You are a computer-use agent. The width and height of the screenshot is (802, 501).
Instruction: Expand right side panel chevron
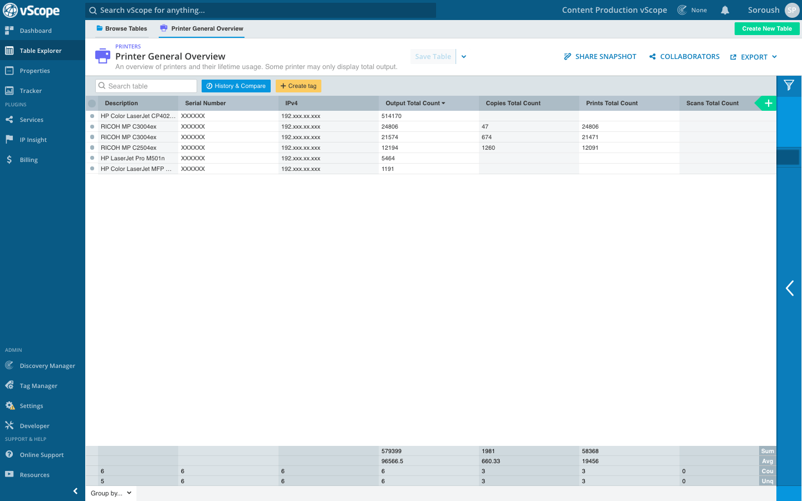[789, 288]
